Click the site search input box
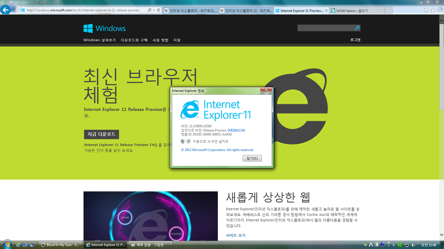444x249 pixels. pyautogui.click(x=326, y=28)
